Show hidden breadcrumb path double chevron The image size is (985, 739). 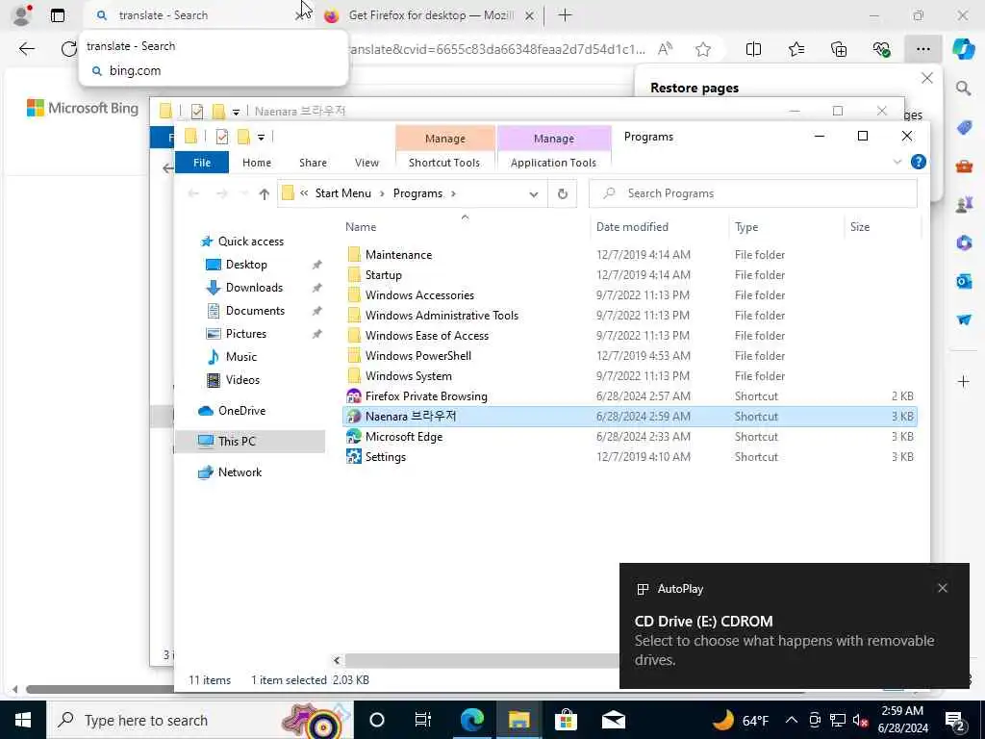304,193
